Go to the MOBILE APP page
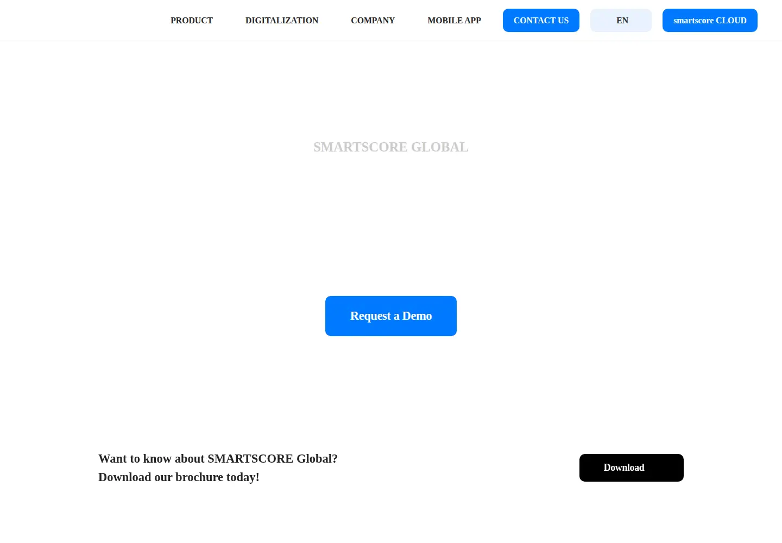Screen dimensions: 782x543 pos(454,21)
